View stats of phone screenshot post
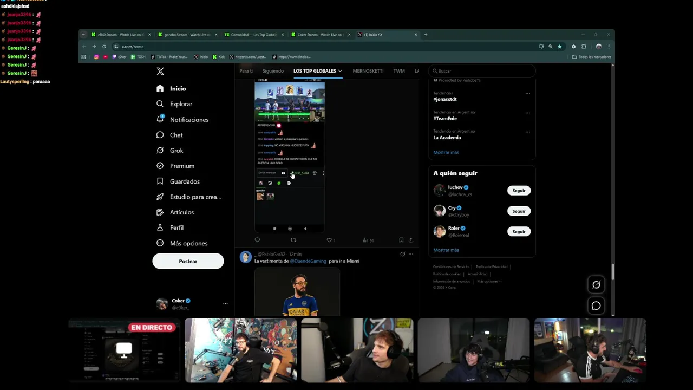Screen dimensions: 693x390 [368, 240]
